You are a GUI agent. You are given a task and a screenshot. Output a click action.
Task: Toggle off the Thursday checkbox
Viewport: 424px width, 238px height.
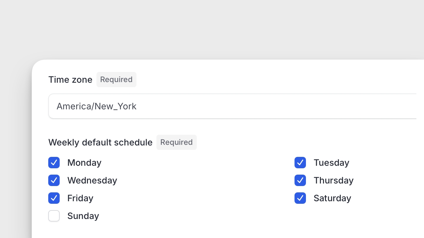300,180
